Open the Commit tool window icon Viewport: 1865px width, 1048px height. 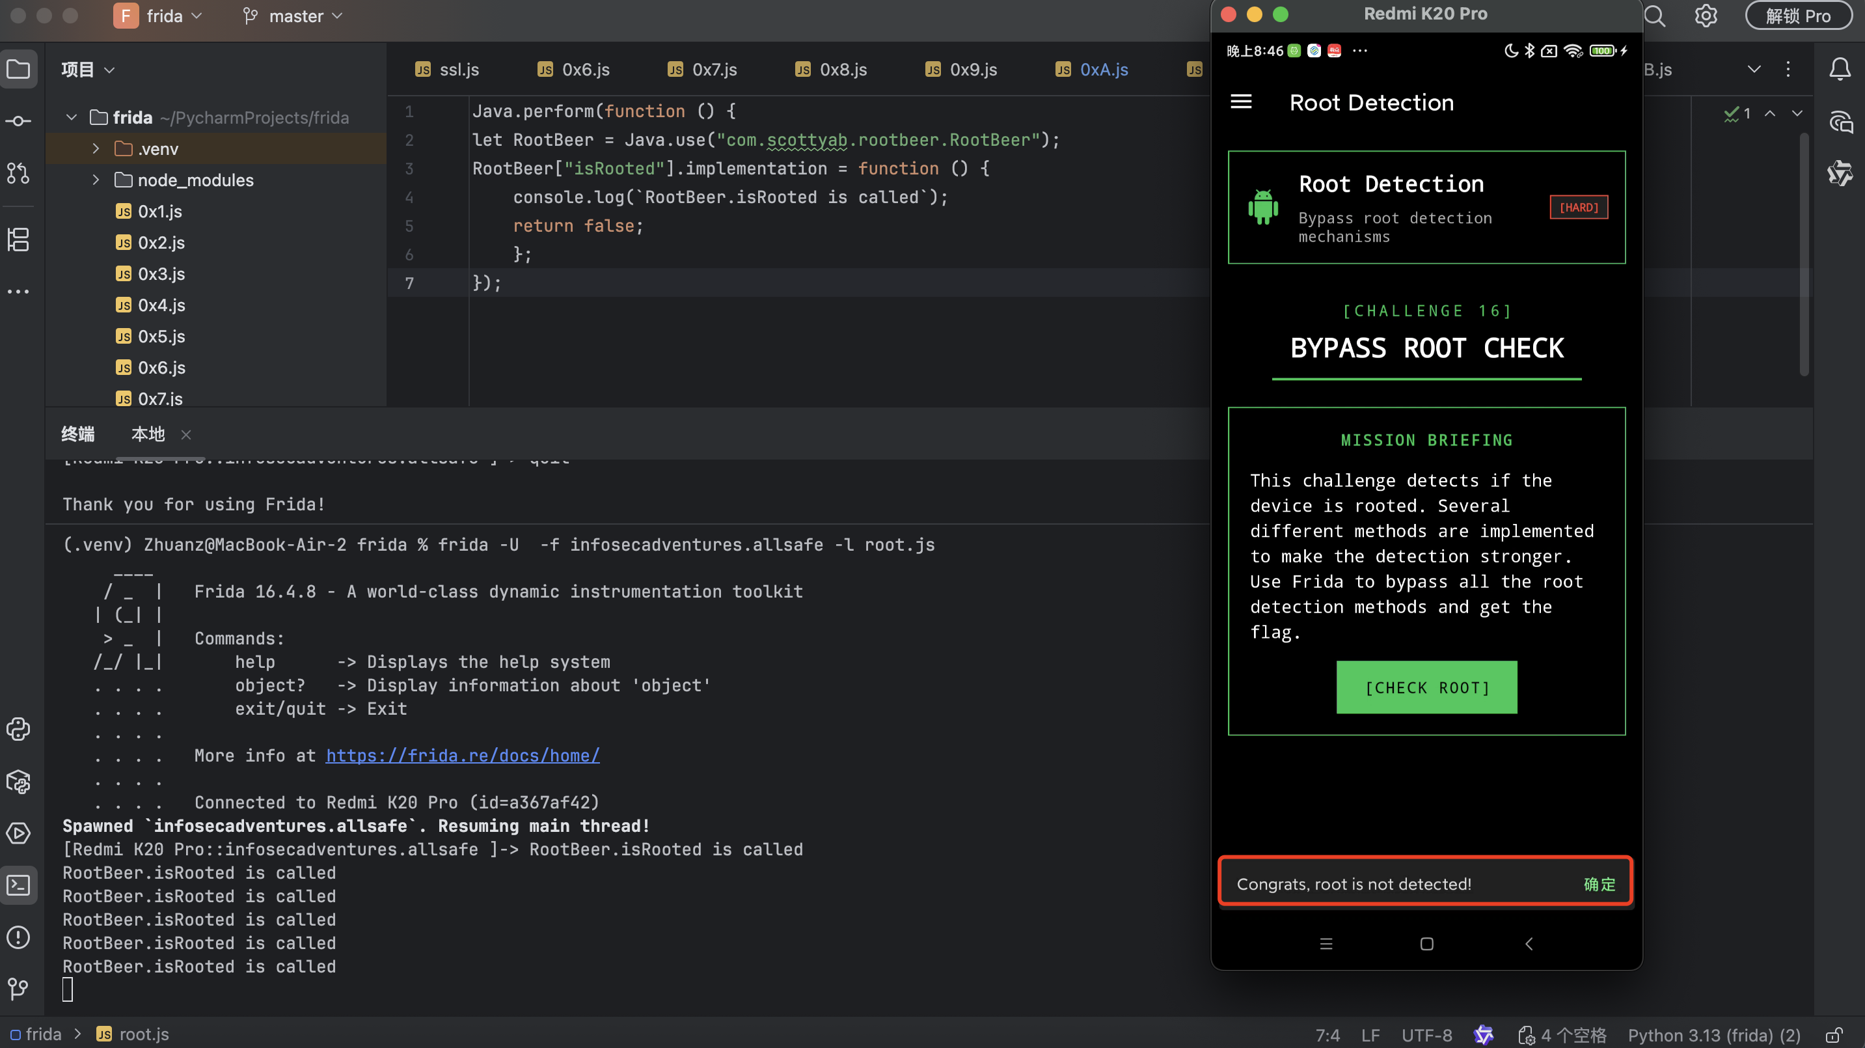click(18, 121)
